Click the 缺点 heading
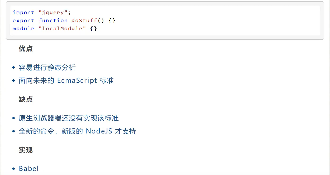Viewport: 330px width, 175px height. coord(26,99)
